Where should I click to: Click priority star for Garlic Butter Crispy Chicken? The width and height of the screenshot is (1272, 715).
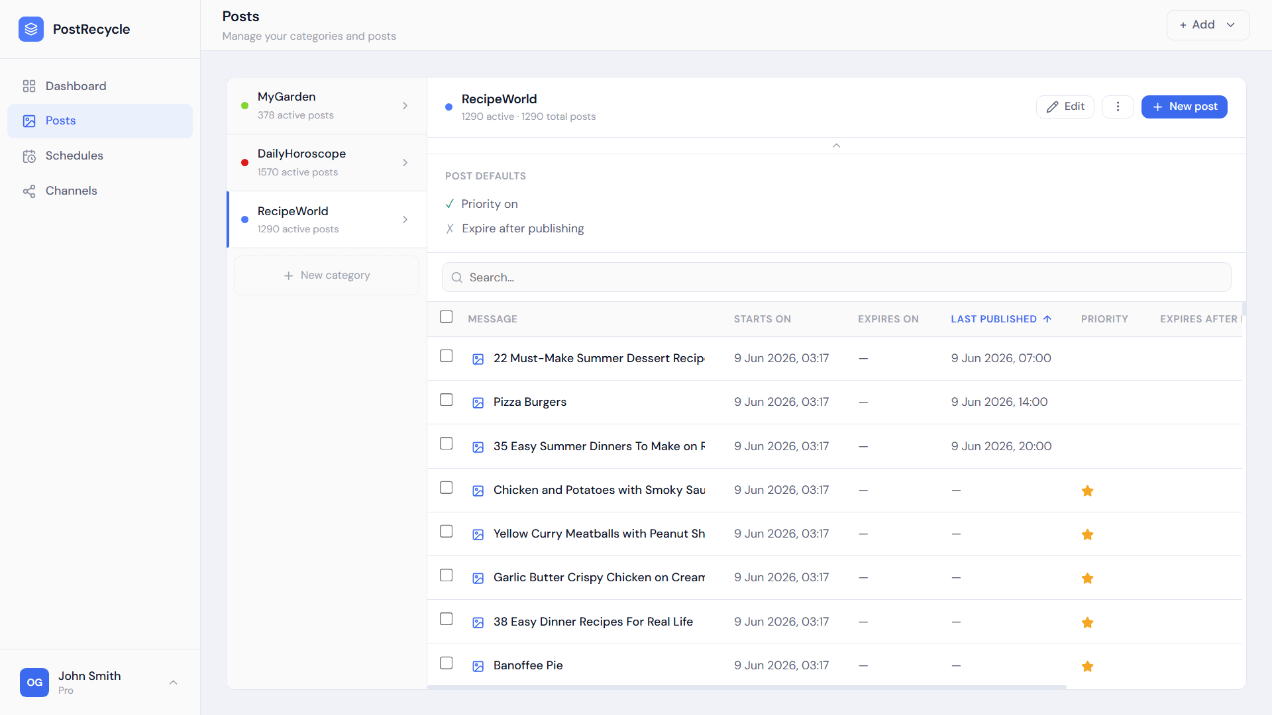(1087, 578)
